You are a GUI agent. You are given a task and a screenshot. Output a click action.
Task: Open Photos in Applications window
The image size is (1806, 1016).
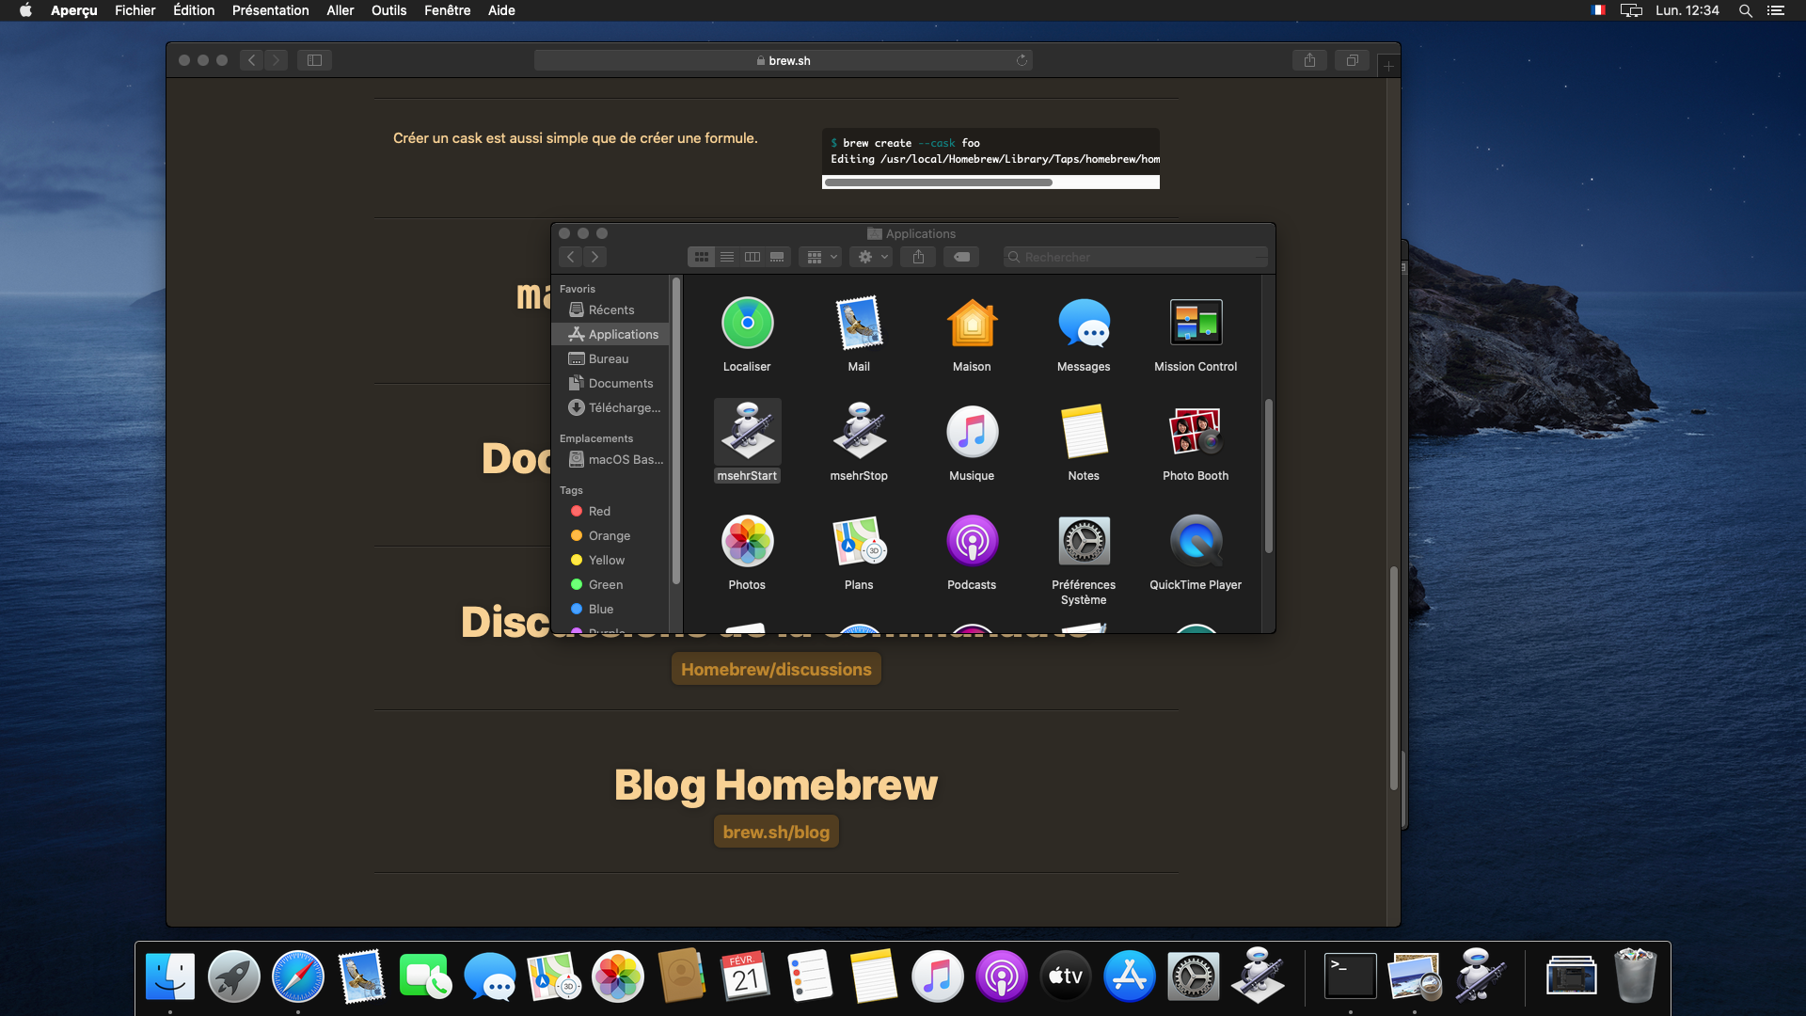point(747,541)
